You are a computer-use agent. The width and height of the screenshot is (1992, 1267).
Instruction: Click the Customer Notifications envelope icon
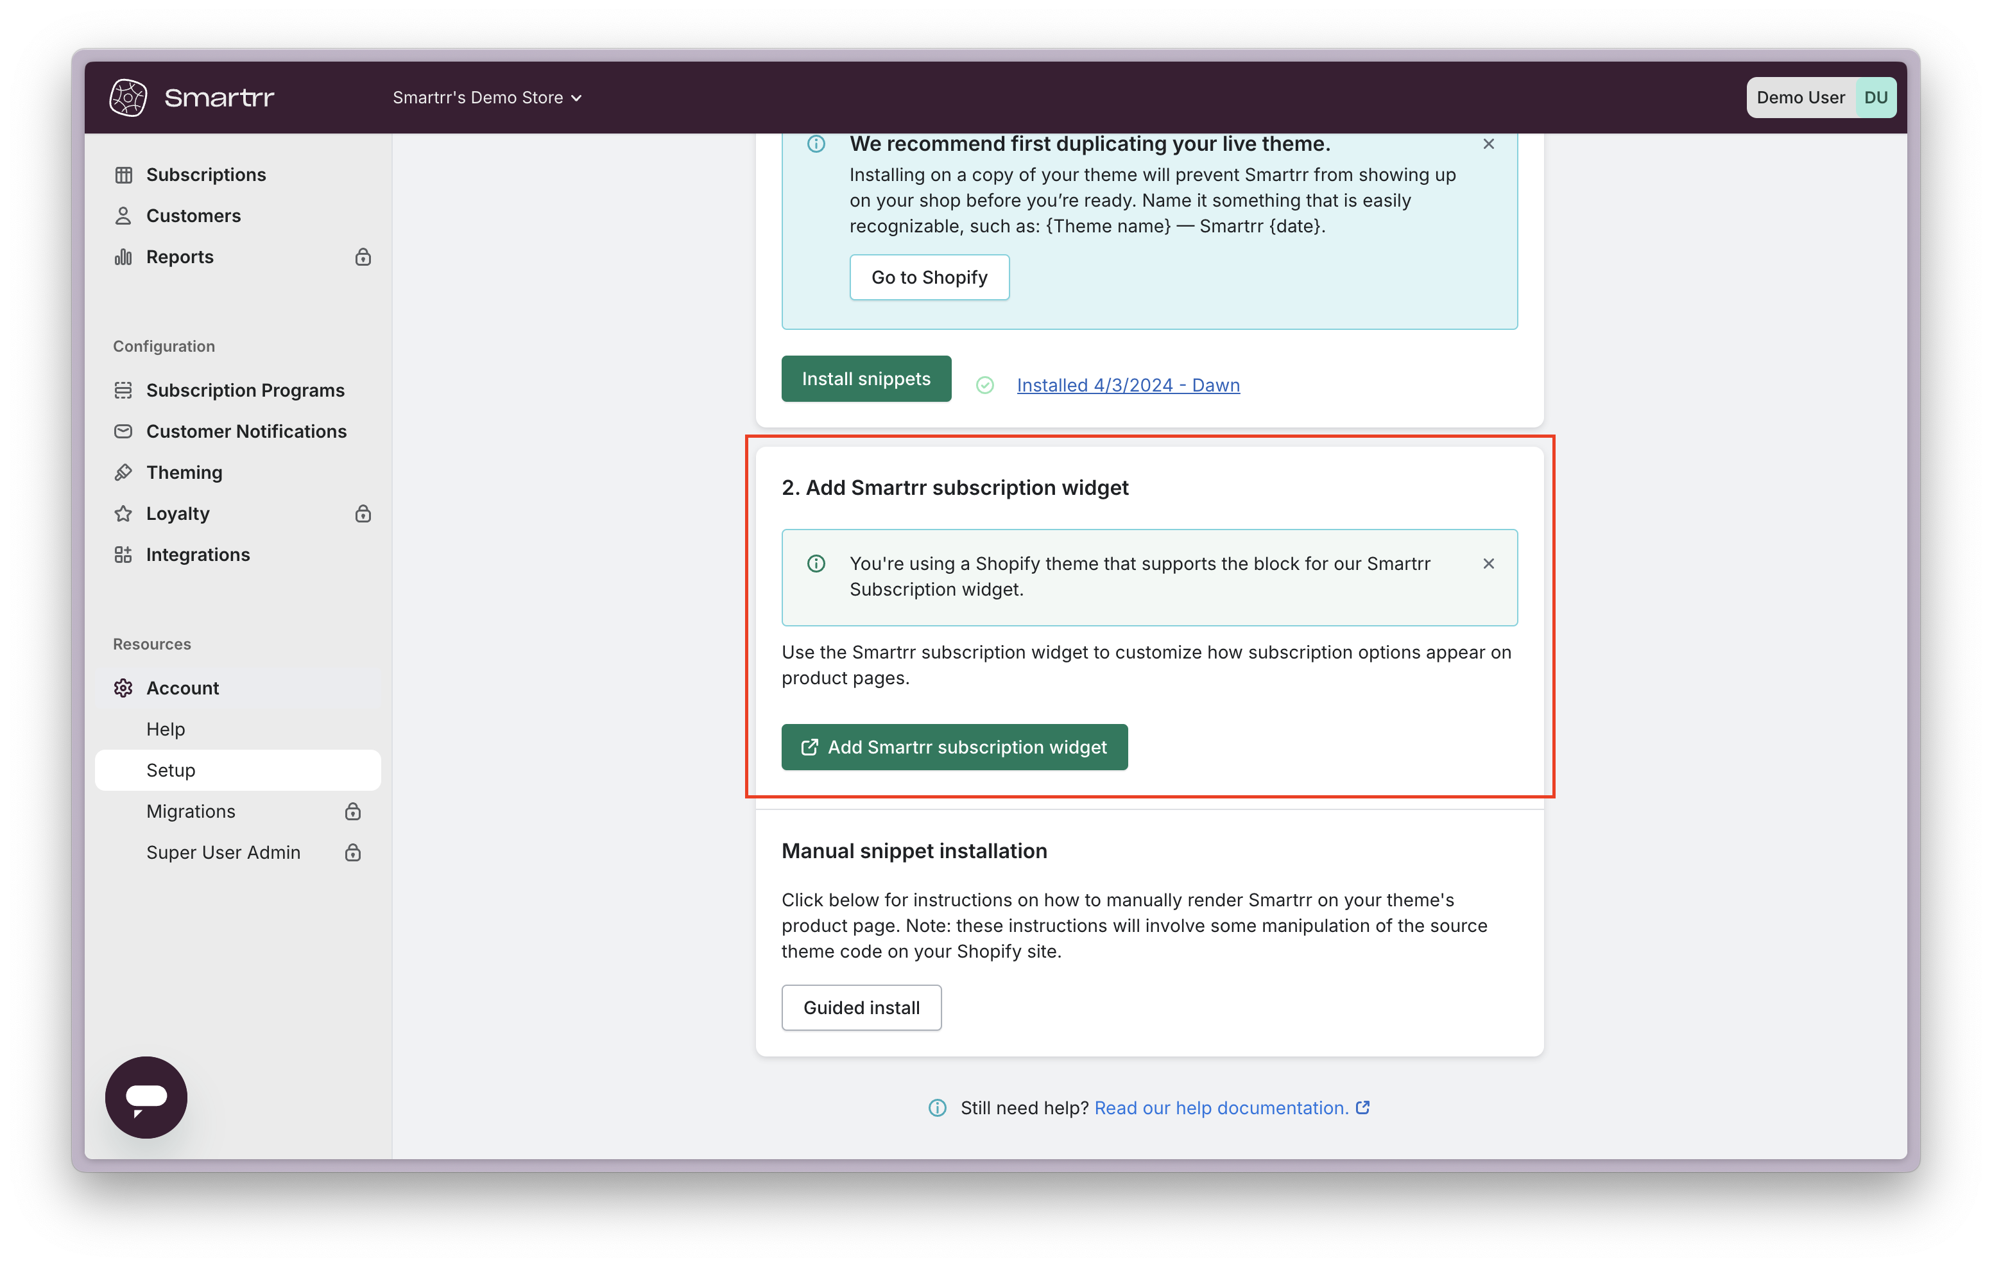123,431
